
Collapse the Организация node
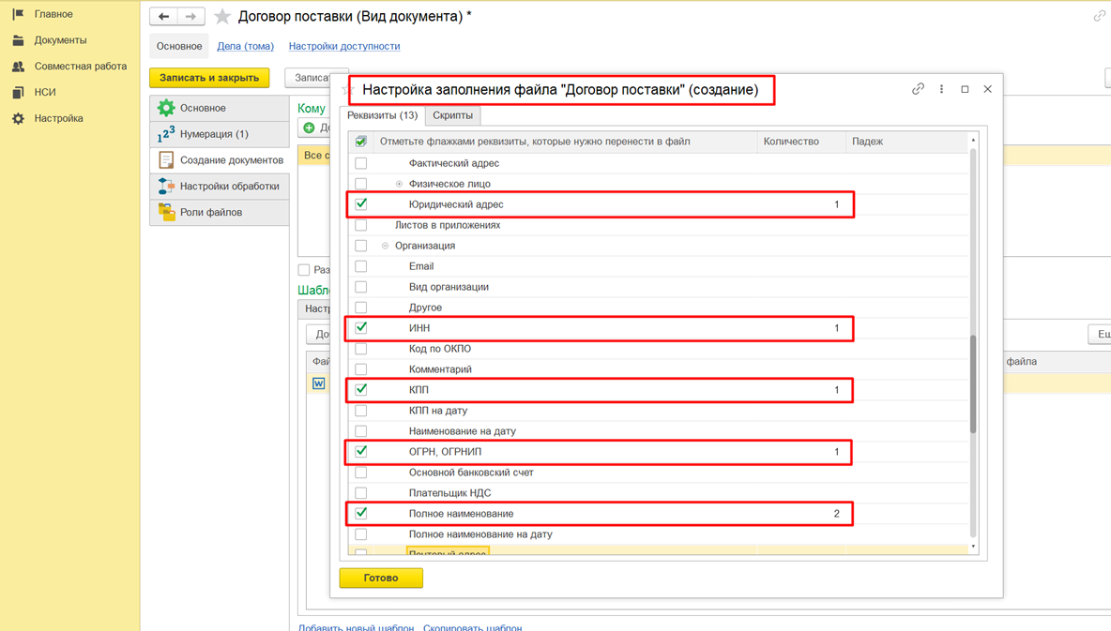click(x=385, y=246)
